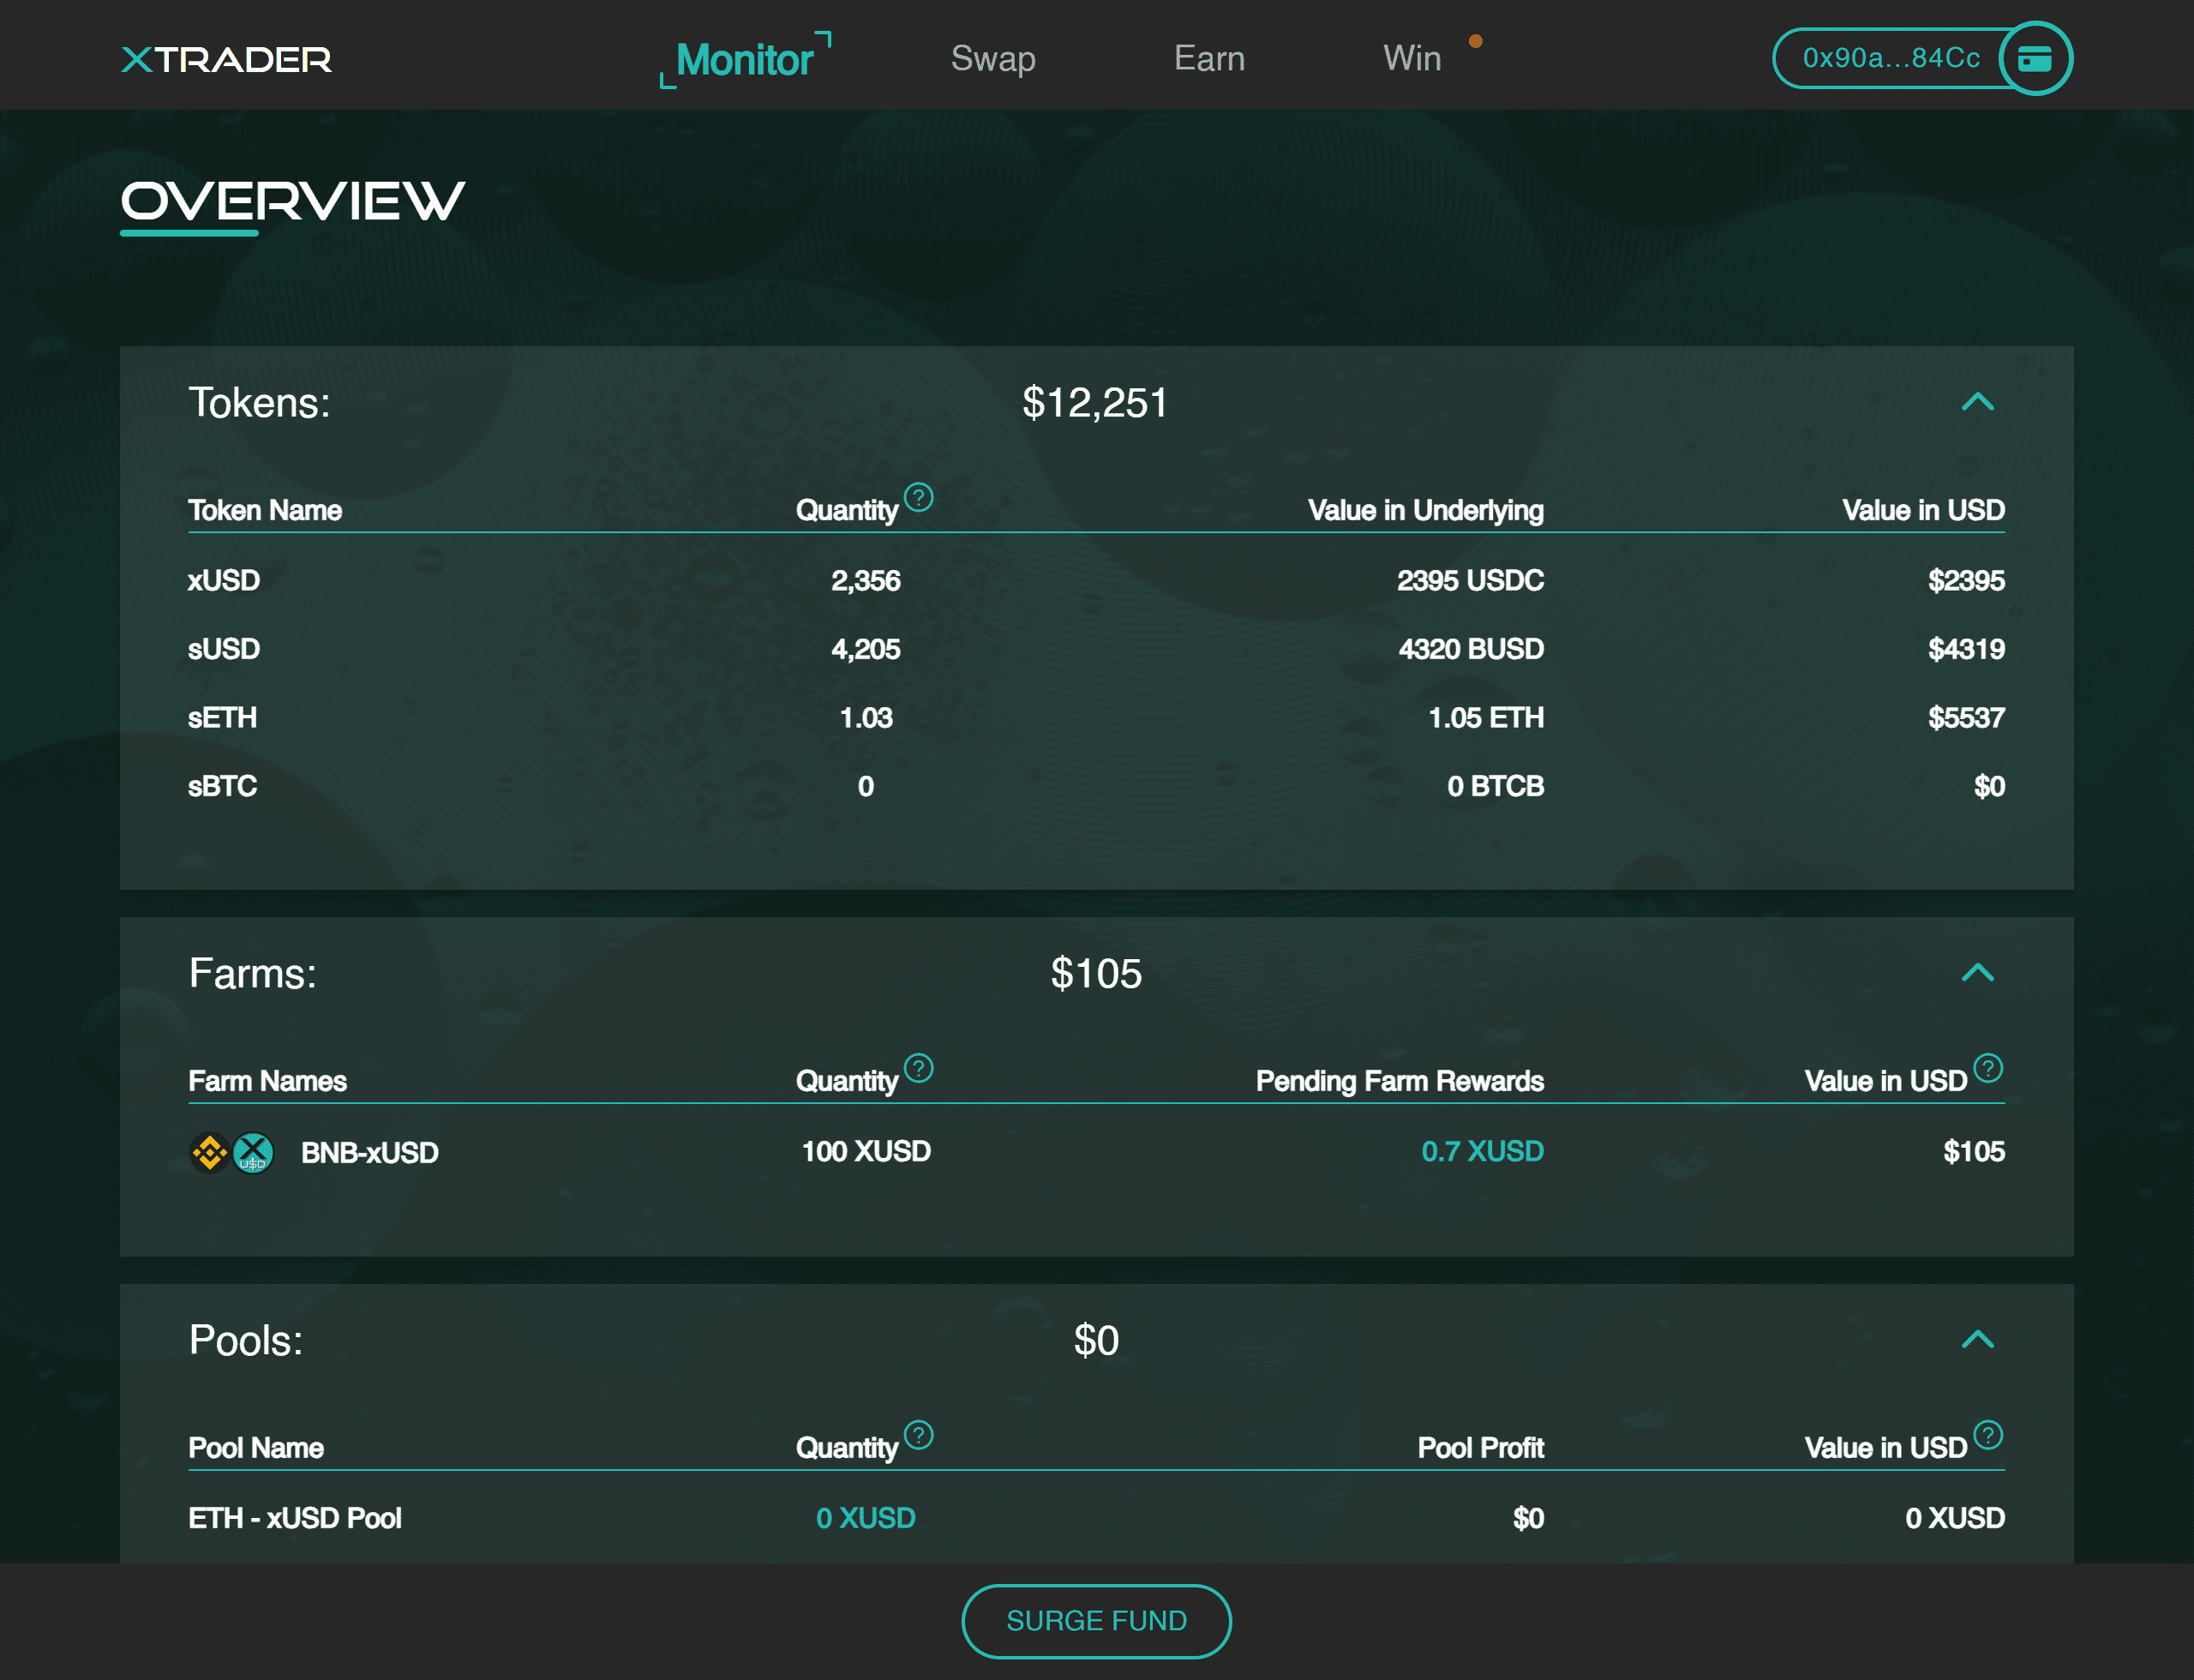The image size is (2194, 1680).
Task: Click the Pools row 0 XUSD value
Action: (x=1954, y=1518)
